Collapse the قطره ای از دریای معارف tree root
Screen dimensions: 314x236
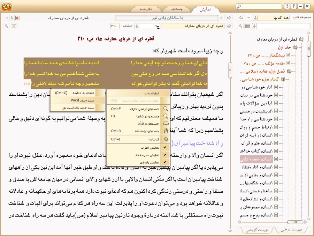301,39
